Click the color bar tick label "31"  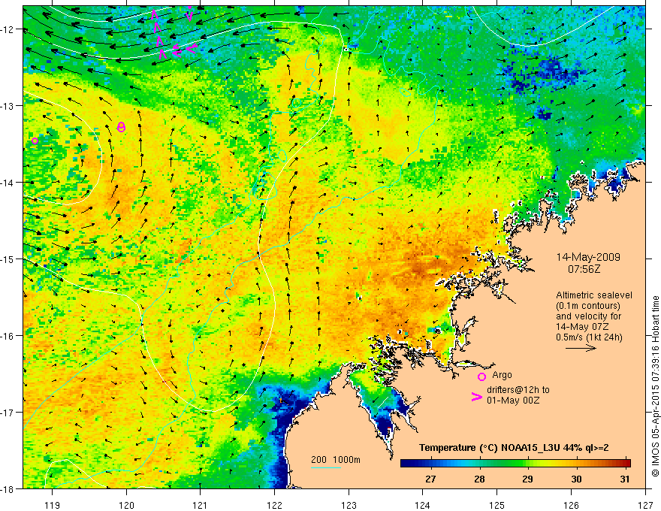[625, 479]
